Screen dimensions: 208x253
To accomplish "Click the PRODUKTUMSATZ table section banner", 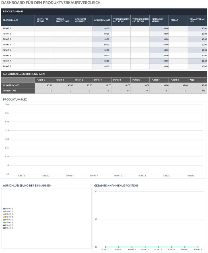I will tap(104, 12).
